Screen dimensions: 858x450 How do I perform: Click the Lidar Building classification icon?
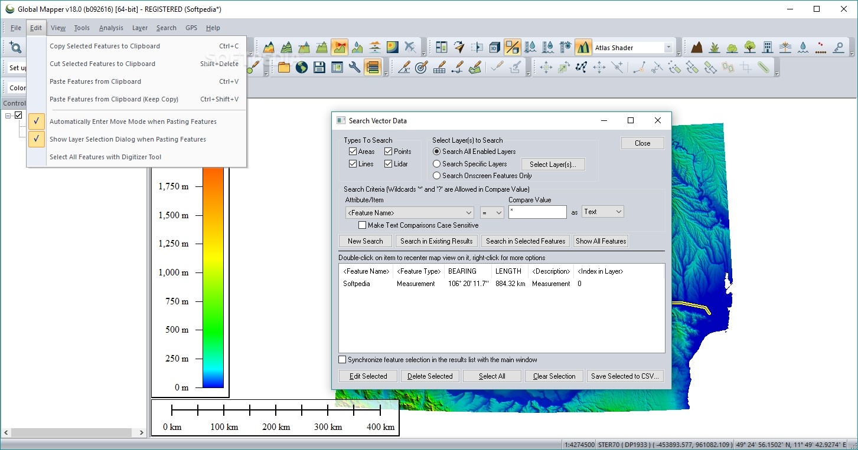pos(768,47)
